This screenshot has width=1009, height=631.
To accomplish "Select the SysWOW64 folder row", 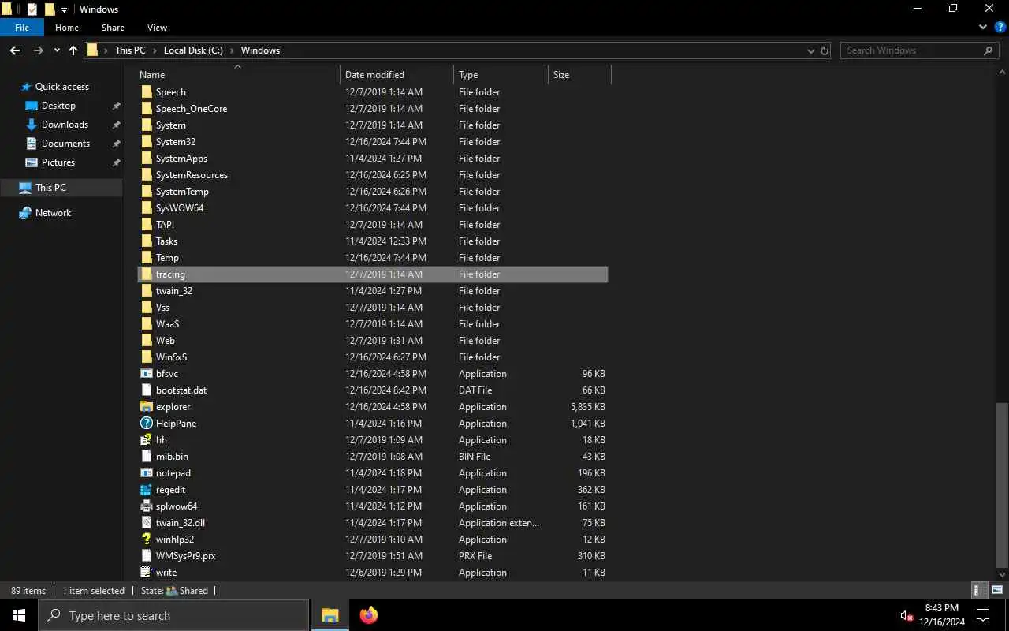I will [x=373, y=208].
